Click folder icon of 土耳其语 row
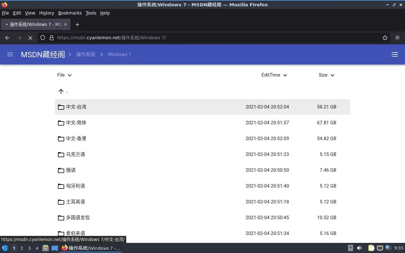The image size is (405, 253). [x=61, y=202]
